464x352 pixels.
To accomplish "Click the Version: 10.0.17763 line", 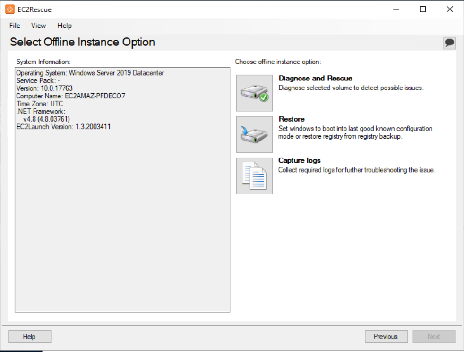I will [x=44, y=88].
